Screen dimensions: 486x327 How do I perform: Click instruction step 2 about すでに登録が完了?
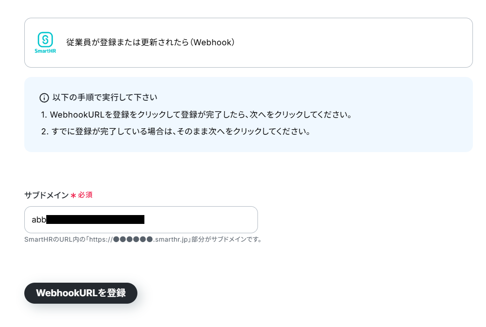[176, 132]
